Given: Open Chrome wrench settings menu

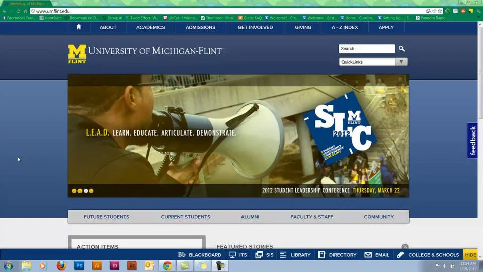Looking at the screenshot, I should click(x=478, y=11).
